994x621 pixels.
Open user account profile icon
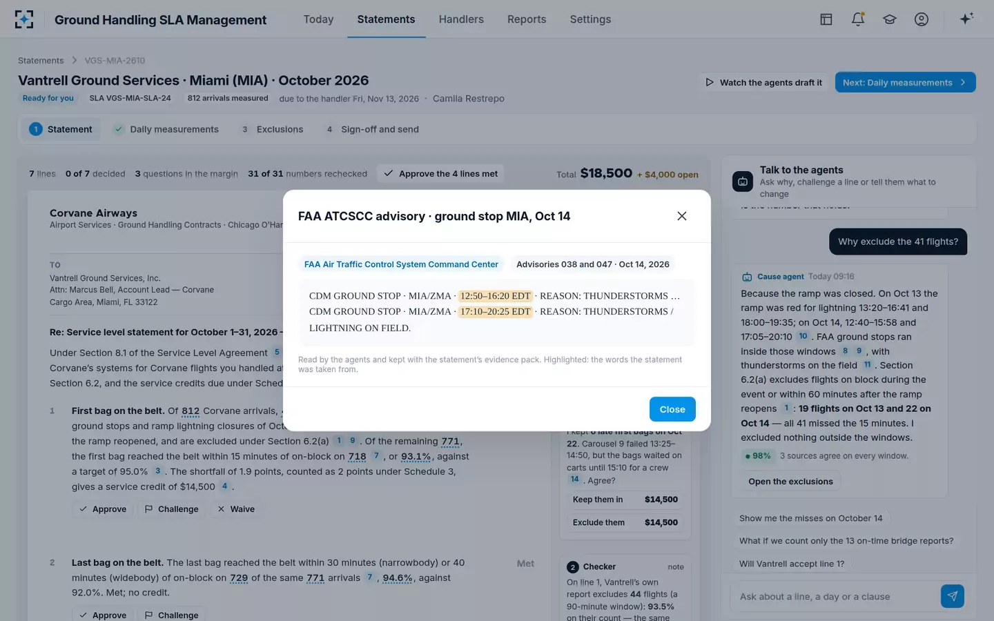(x=922, y=19)
